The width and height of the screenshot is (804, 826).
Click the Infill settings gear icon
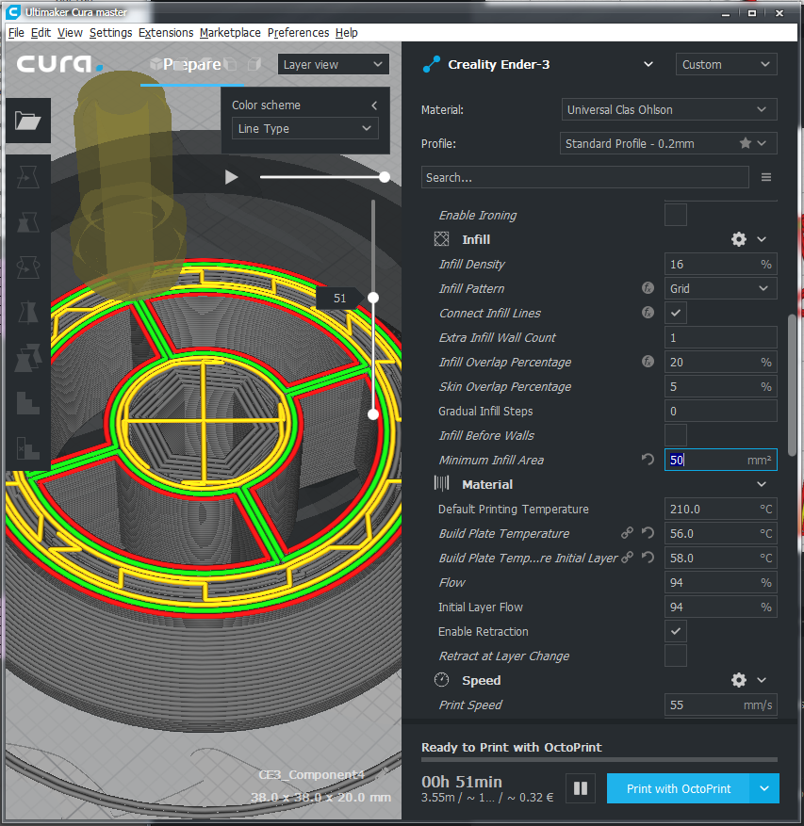click(739, 239)
